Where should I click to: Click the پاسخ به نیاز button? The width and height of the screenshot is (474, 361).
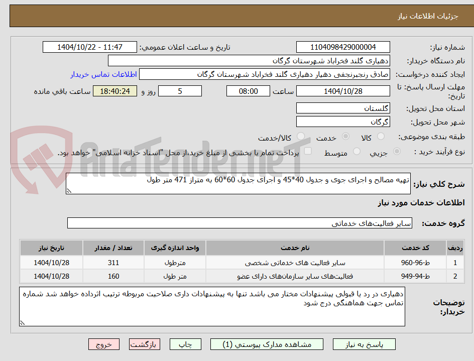tap(364, 344)
